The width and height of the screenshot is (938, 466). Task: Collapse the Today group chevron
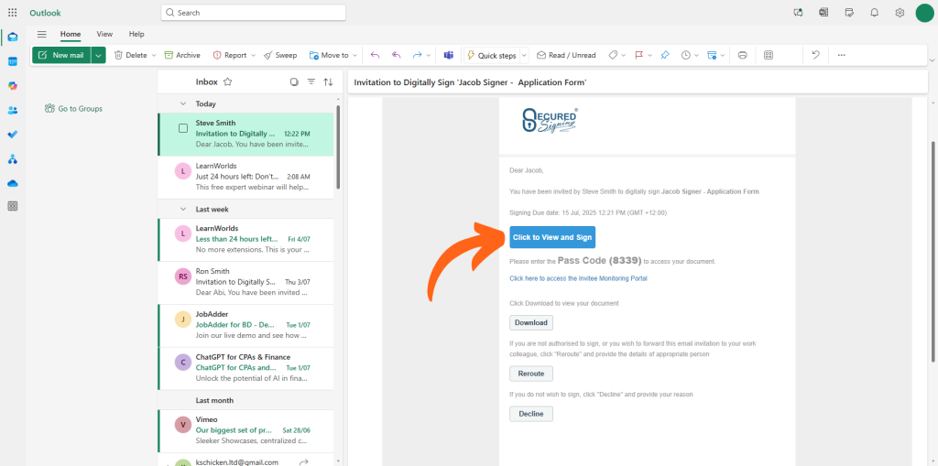point(183,103)
